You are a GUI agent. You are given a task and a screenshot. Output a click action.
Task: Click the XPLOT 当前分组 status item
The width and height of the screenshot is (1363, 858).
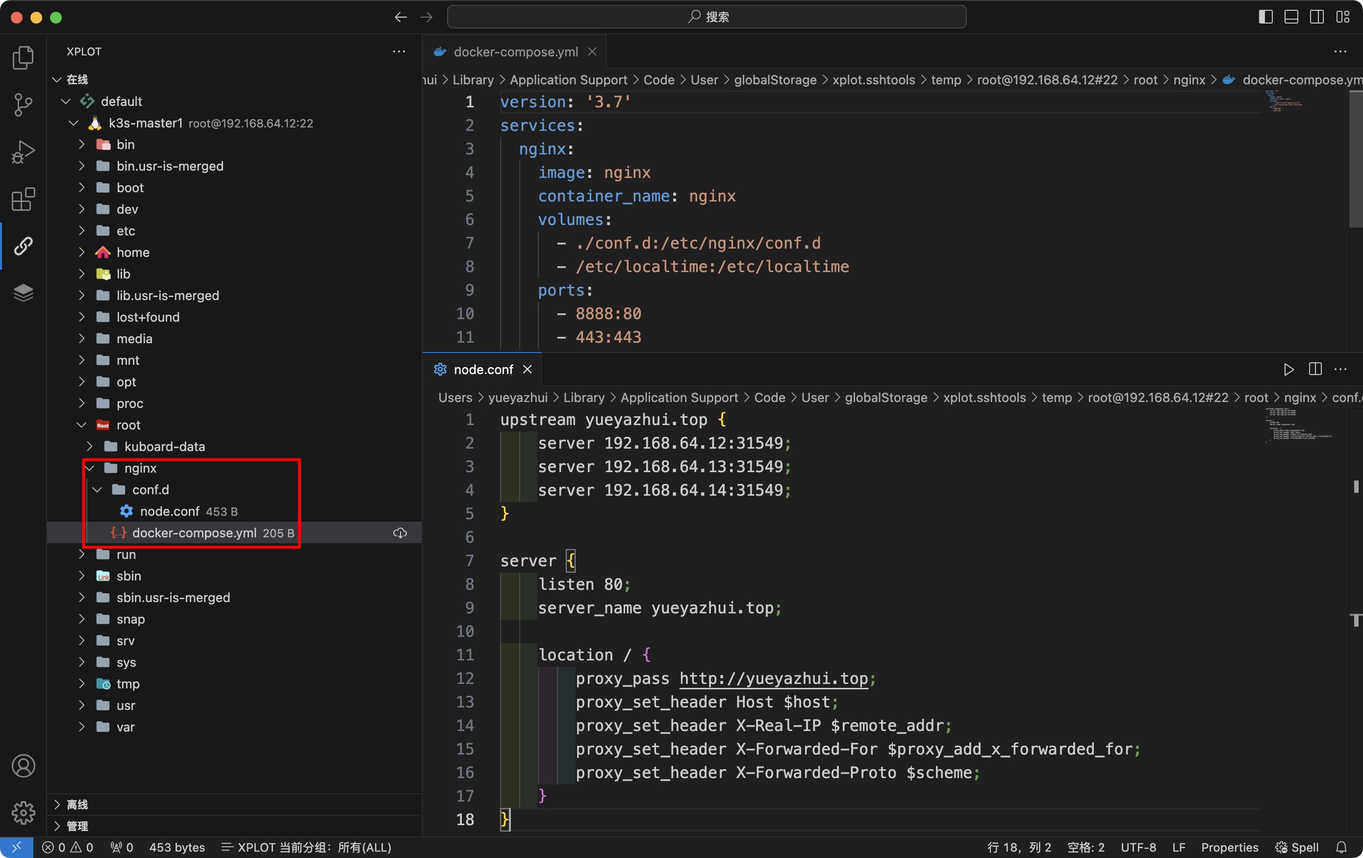(x=306, y=847)
